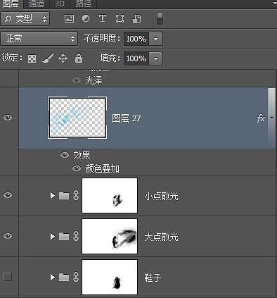Expand the 鞋子 group triangle
277x298 pixels.
point(53,278)
